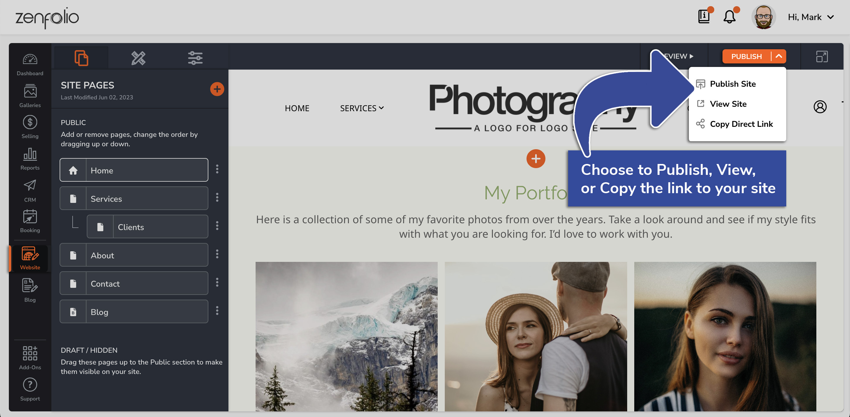Click the expand editor fullscreen icon

pyautogui.click(x=822, y=56)
